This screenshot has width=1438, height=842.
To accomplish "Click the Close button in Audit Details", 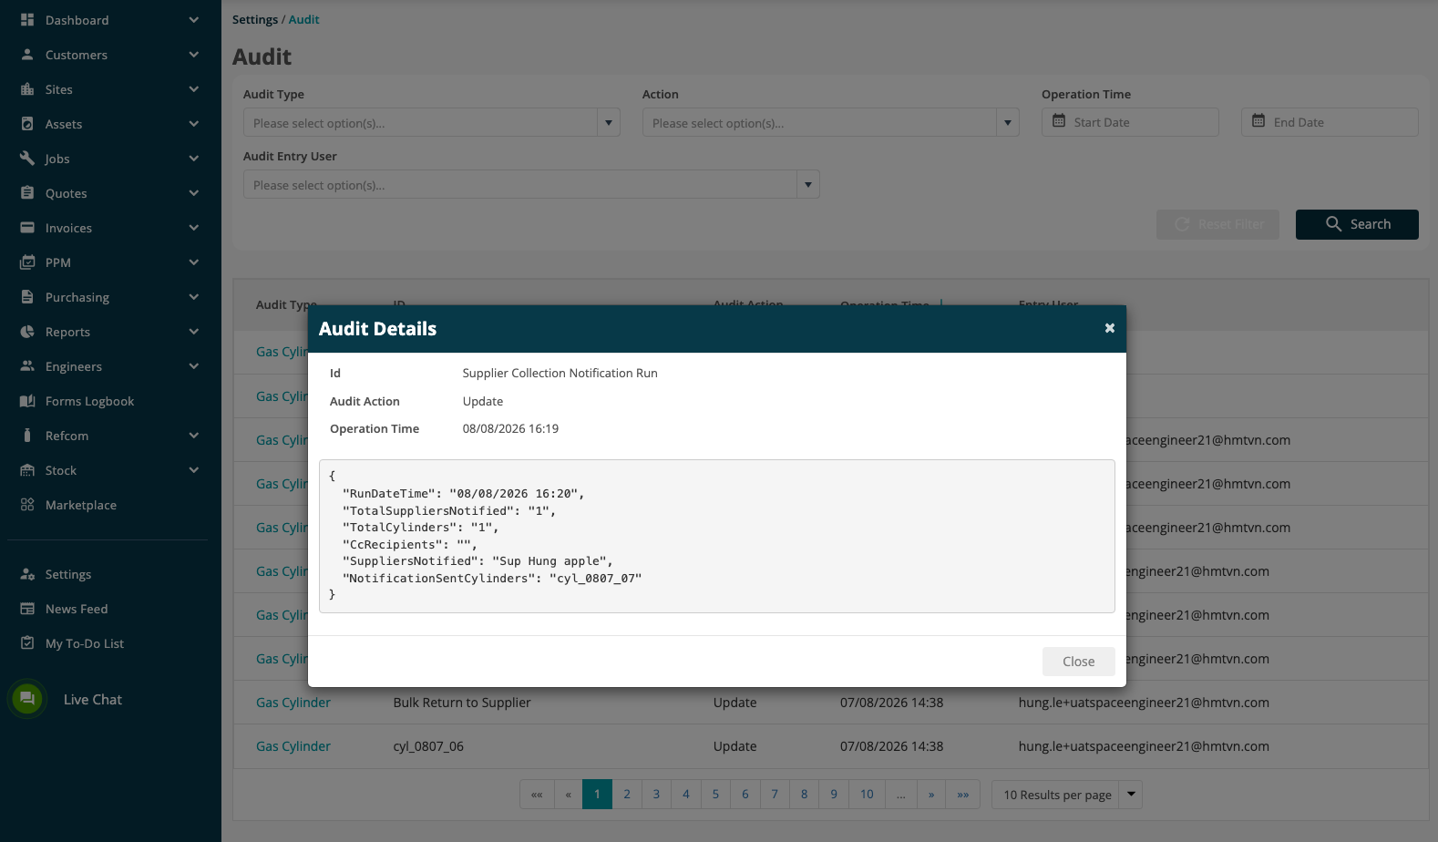I will (x=1079, y=662).
